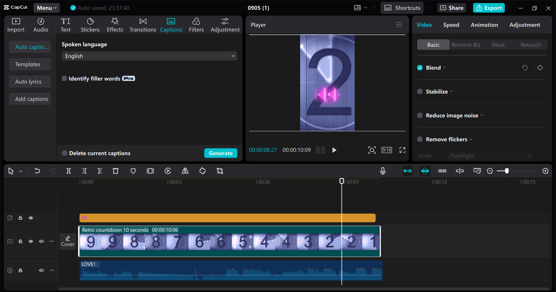Open the Adjustment panel in top toolbar
Screen dimensions: 556x292
coord(225,25)
